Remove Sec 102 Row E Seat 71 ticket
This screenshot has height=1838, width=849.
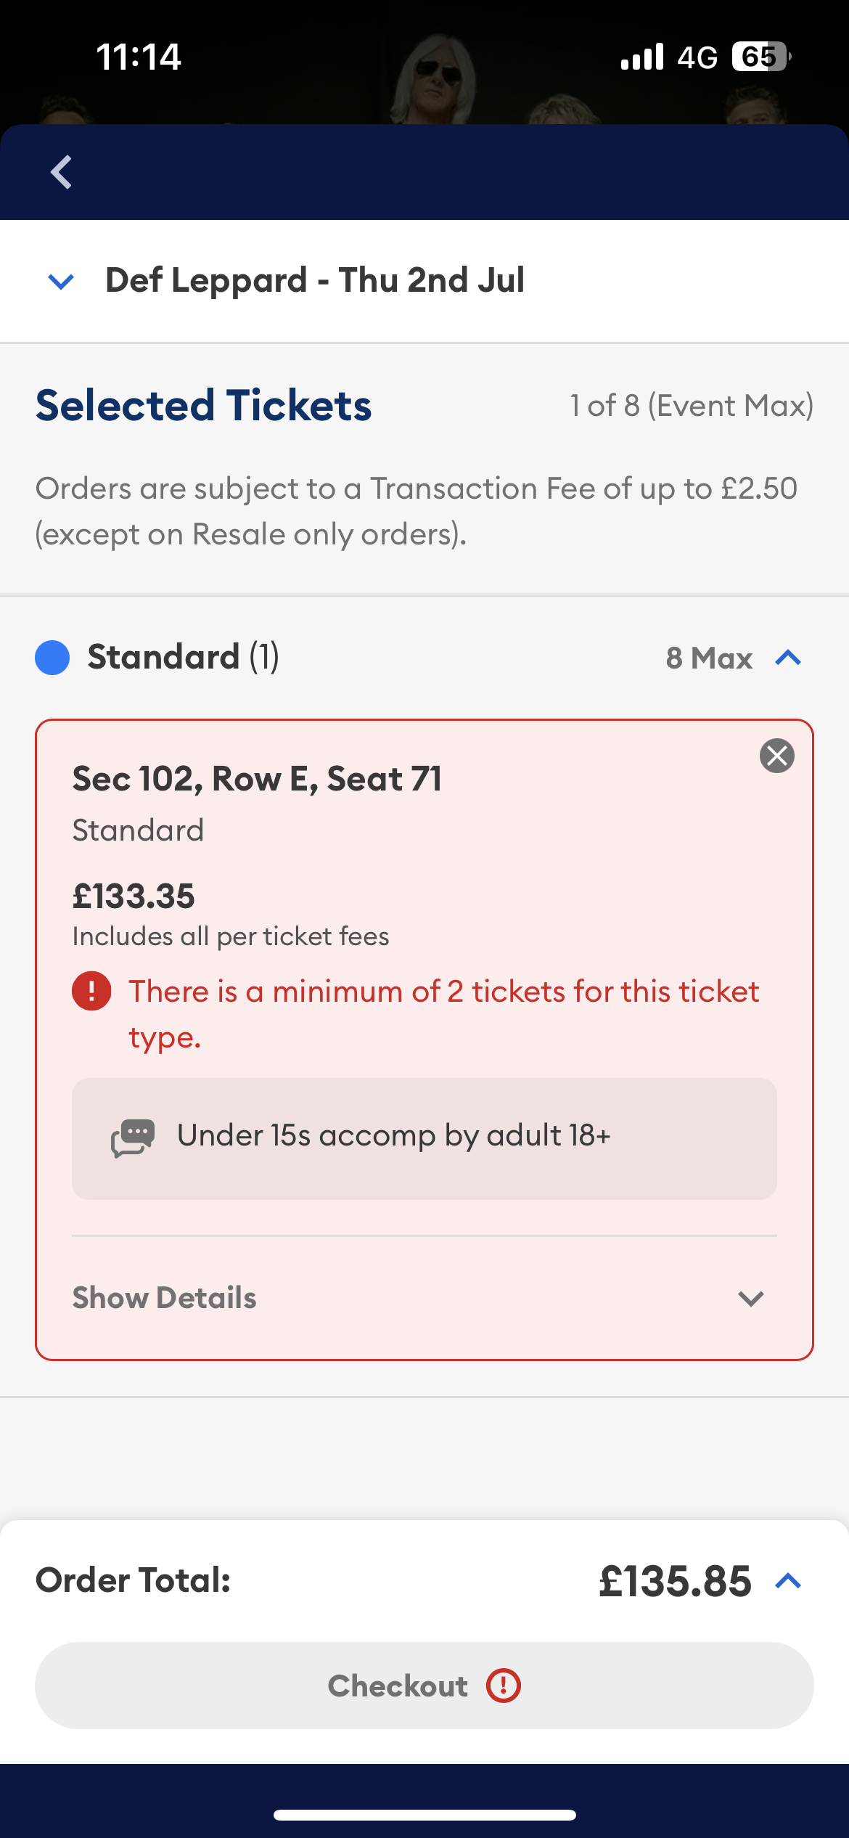coord(776,756)
